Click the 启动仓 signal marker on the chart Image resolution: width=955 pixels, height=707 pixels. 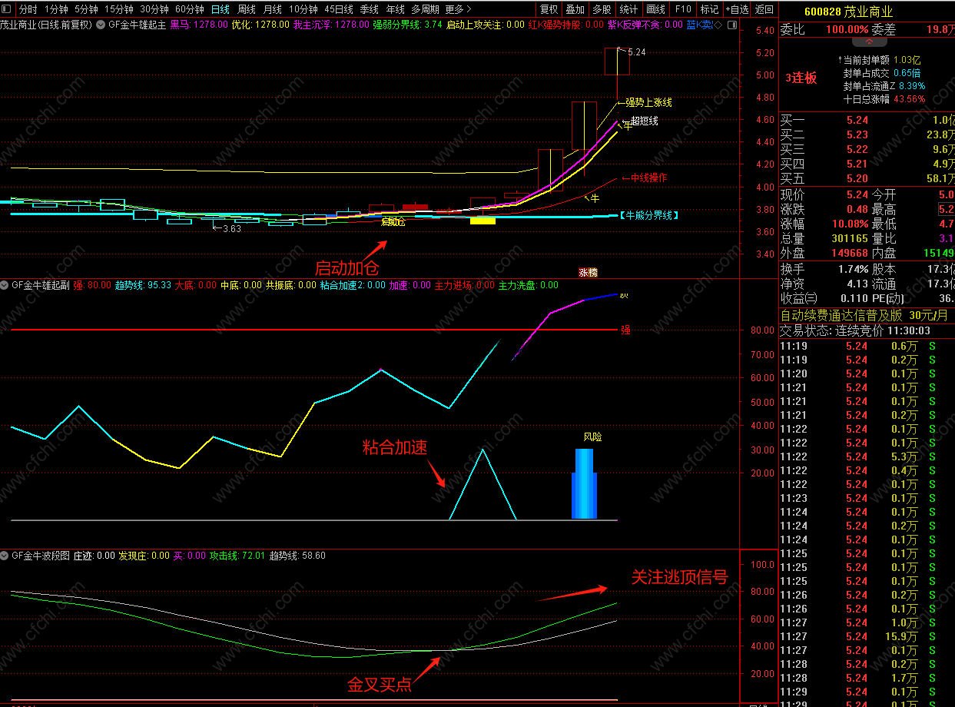tap(392, 221)
